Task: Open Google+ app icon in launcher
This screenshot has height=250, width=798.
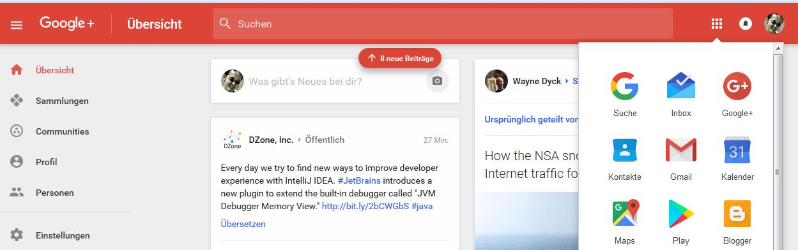Action: click(x=737, y=86)
